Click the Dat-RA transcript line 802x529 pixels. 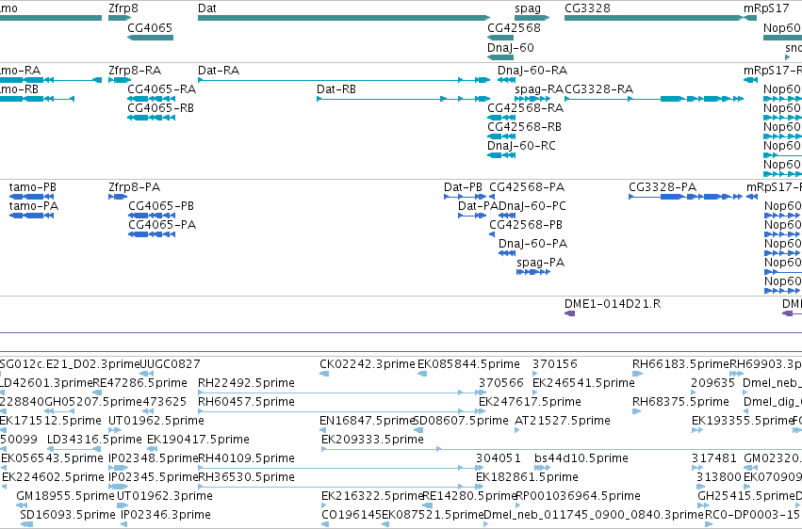tap(344, 80)
